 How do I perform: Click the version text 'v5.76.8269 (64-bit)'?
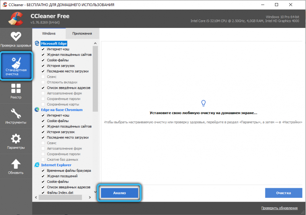[x=45, y=23]
